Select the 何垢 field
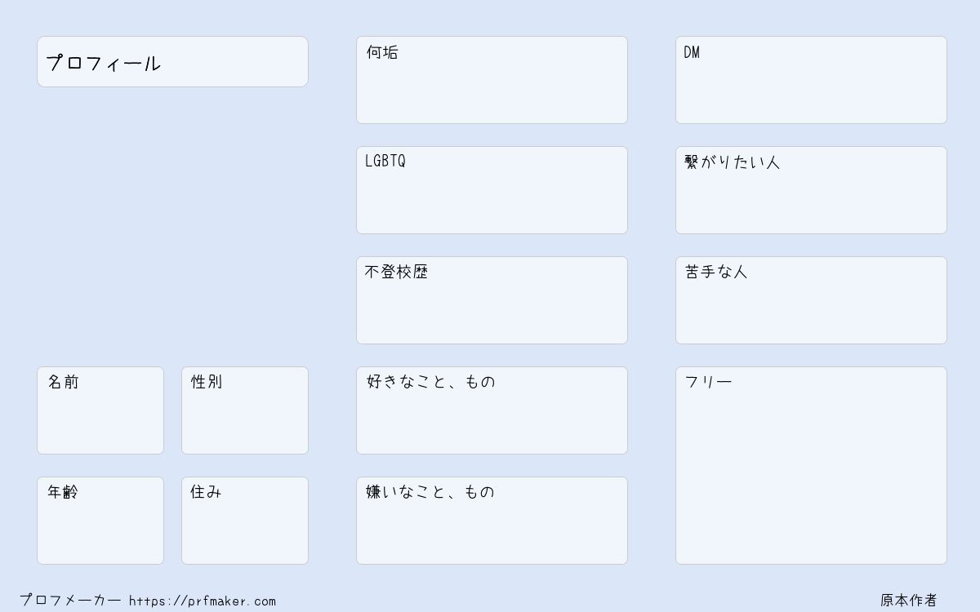 tap(492, 80)
